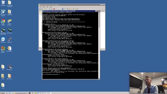Launch Google Chrome from the desktop
167x94 pixels.
[x=3, y=22]
